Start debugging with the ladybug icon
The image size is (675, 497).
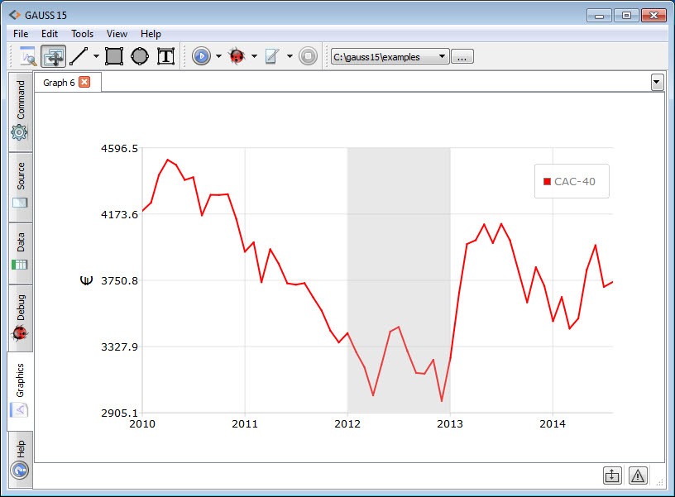237,56
